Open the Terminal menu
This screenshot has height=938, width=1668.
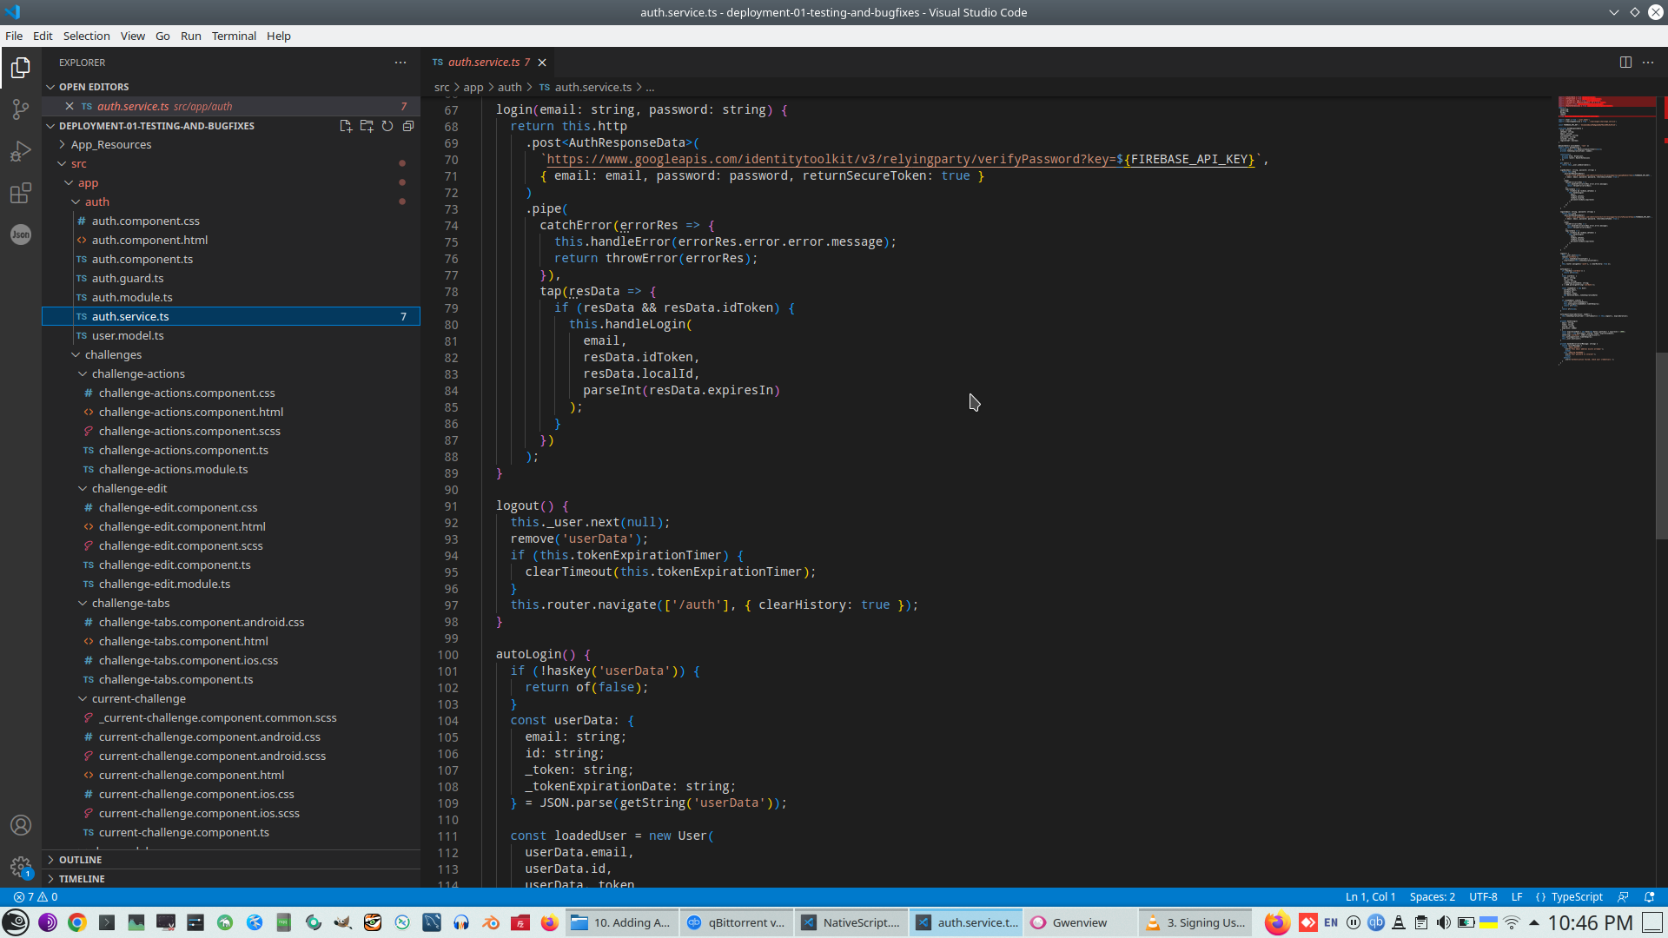[234, 36]
